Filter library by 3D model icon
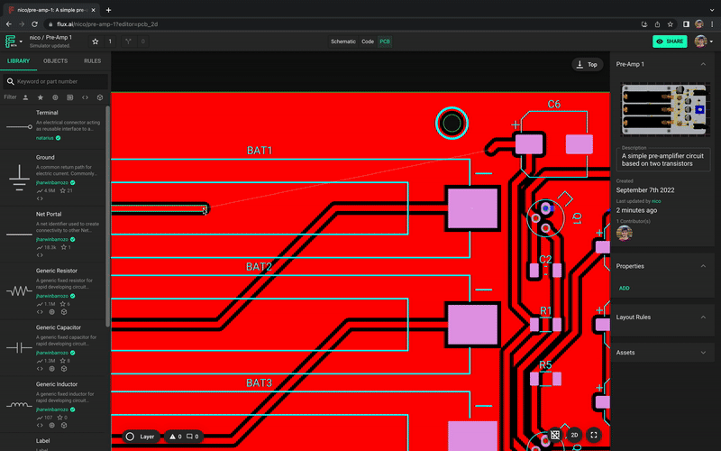 (100, 97)
